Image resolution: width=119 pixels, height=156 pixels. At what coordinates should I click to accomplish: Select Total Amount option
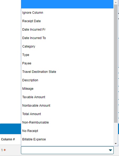click(67, 114)
